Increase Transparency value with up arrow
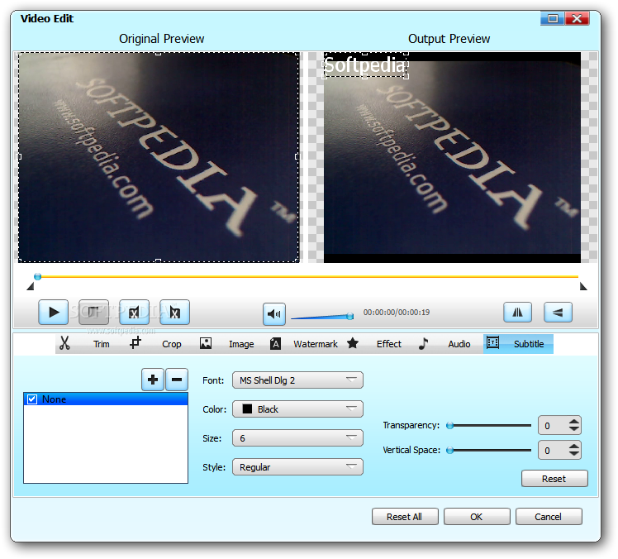 574,422
